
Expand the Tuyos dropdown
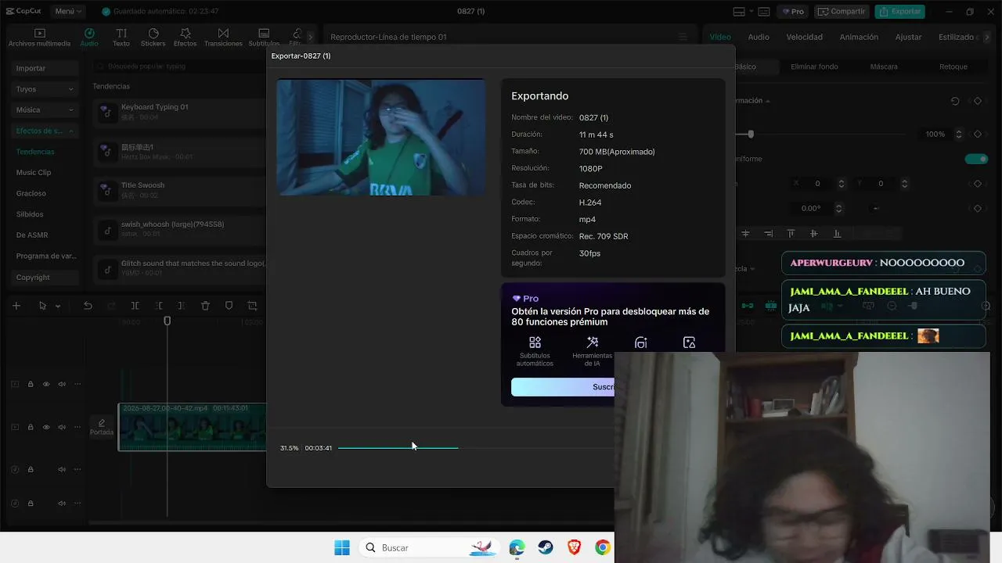(45, 89)
